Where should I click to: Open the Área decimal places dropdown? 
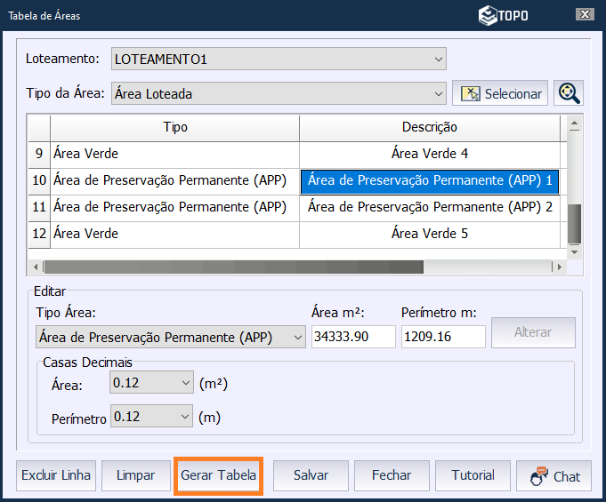[186, 383]
